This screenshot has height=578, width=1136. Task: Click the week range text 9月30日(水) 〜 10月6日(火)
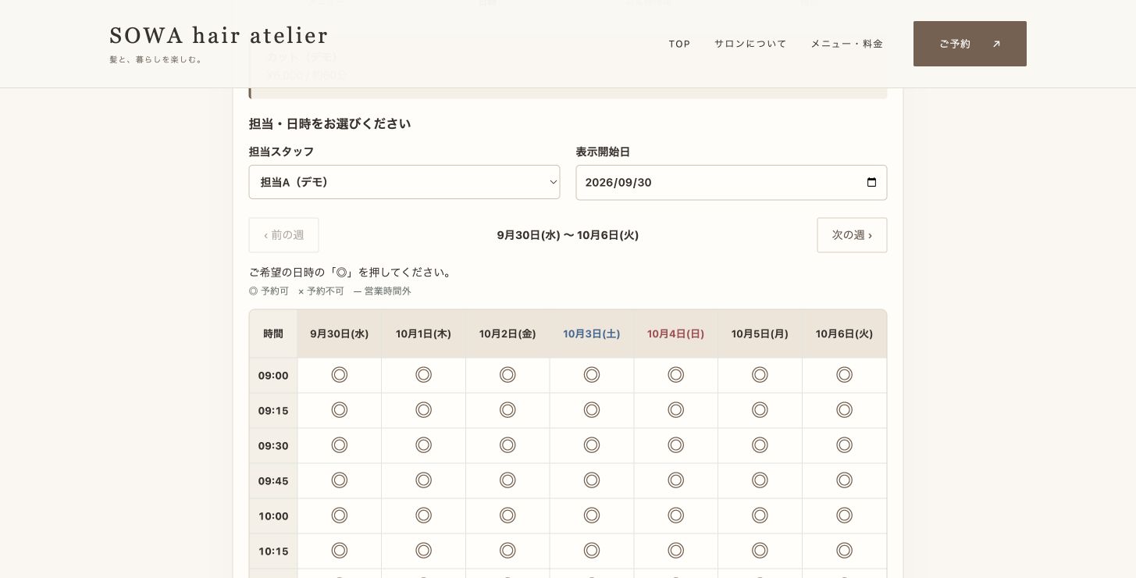[x=568, y=235]
